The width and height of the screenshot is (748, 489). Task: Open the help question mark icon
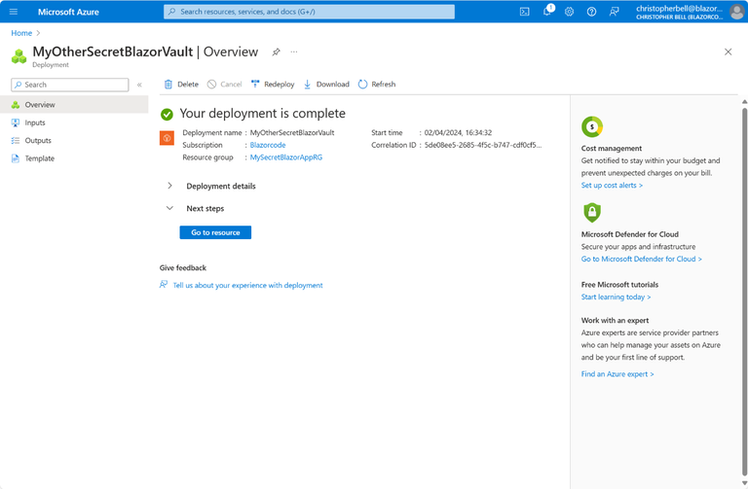pyautogui.click(x=591, y=12)
